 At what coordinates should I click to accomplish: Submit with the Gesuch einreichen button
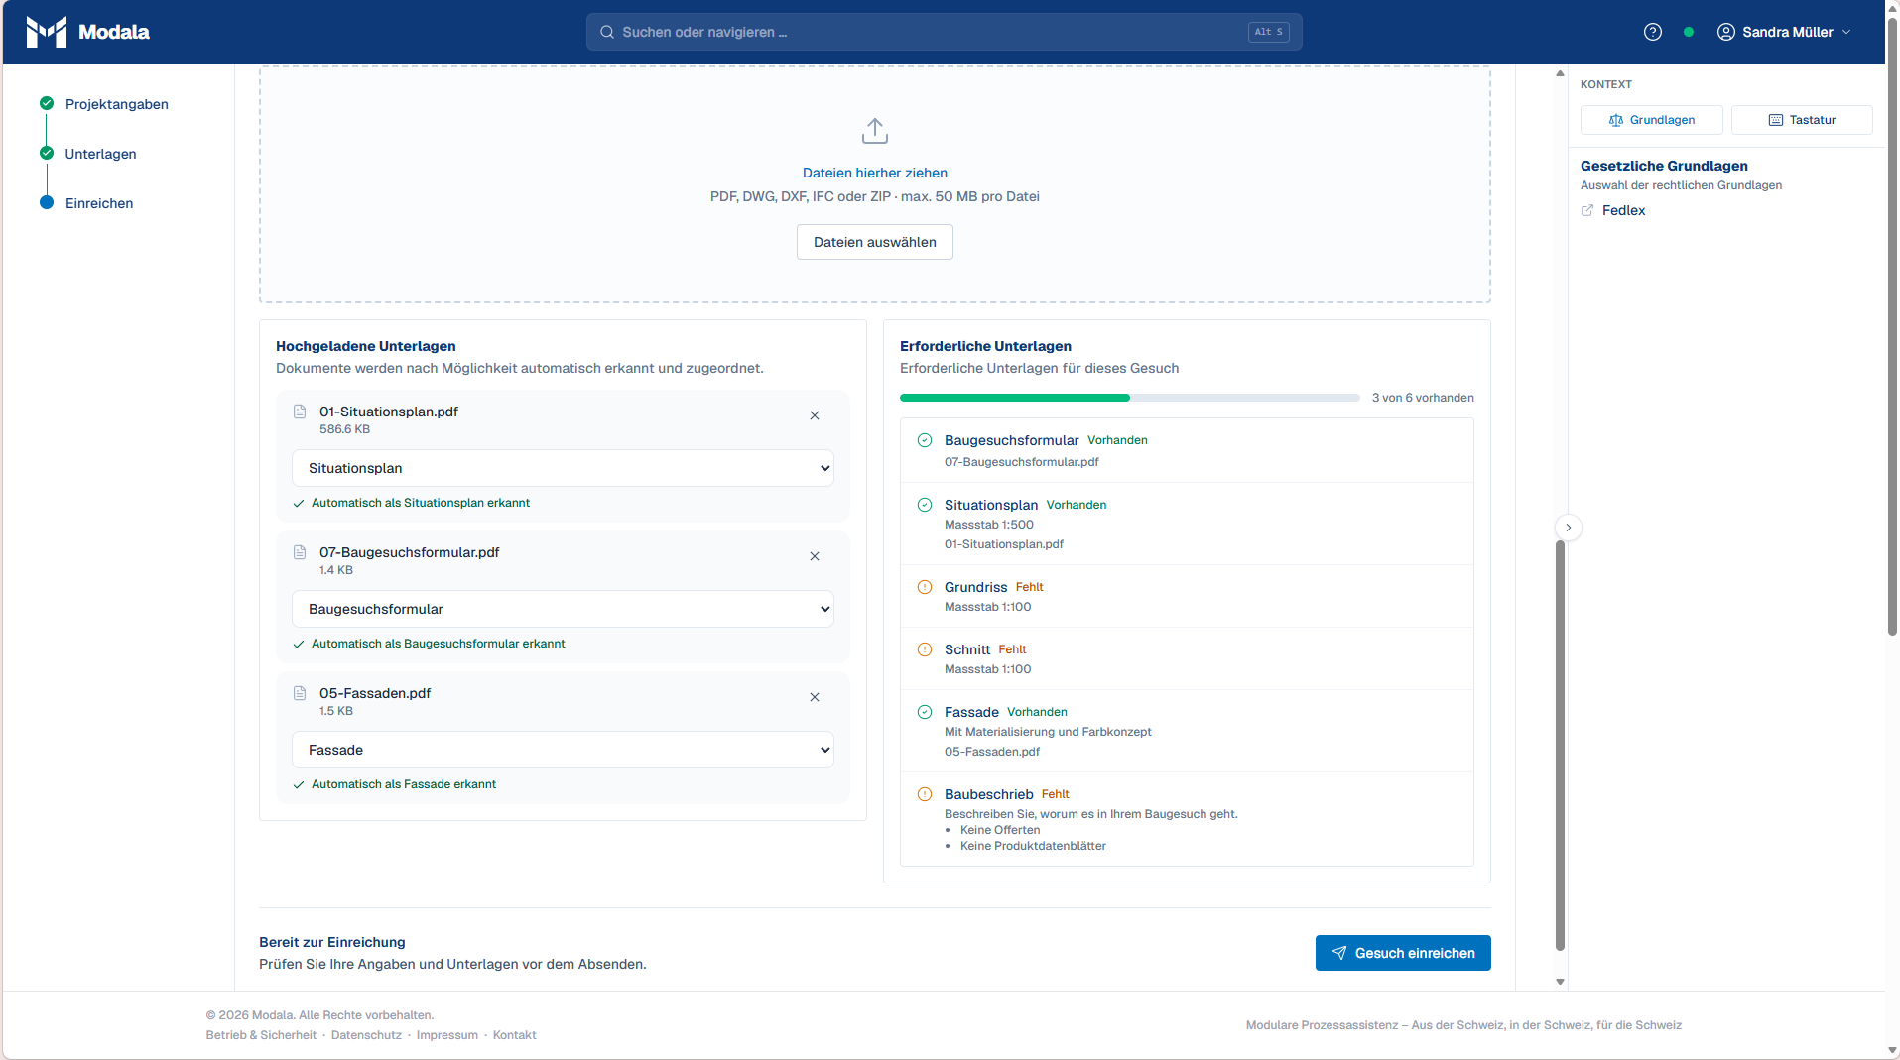click(1403, 953)
